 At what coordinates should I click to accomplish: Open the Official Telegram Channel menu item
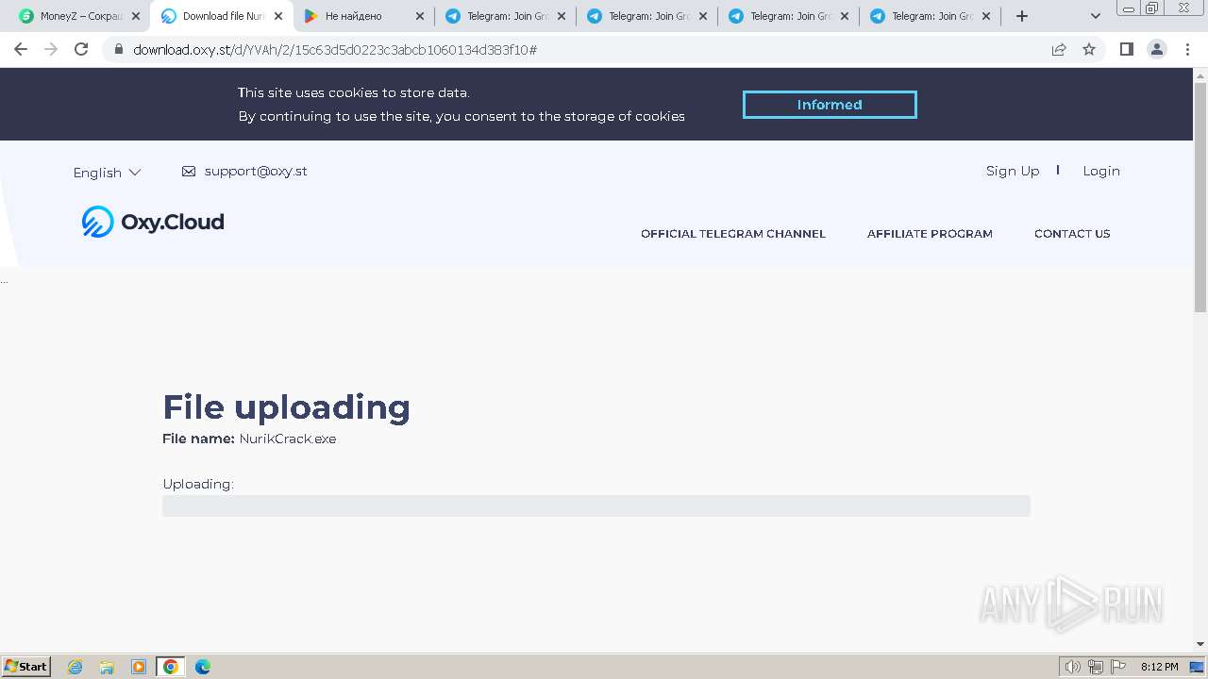coord(733,234)
